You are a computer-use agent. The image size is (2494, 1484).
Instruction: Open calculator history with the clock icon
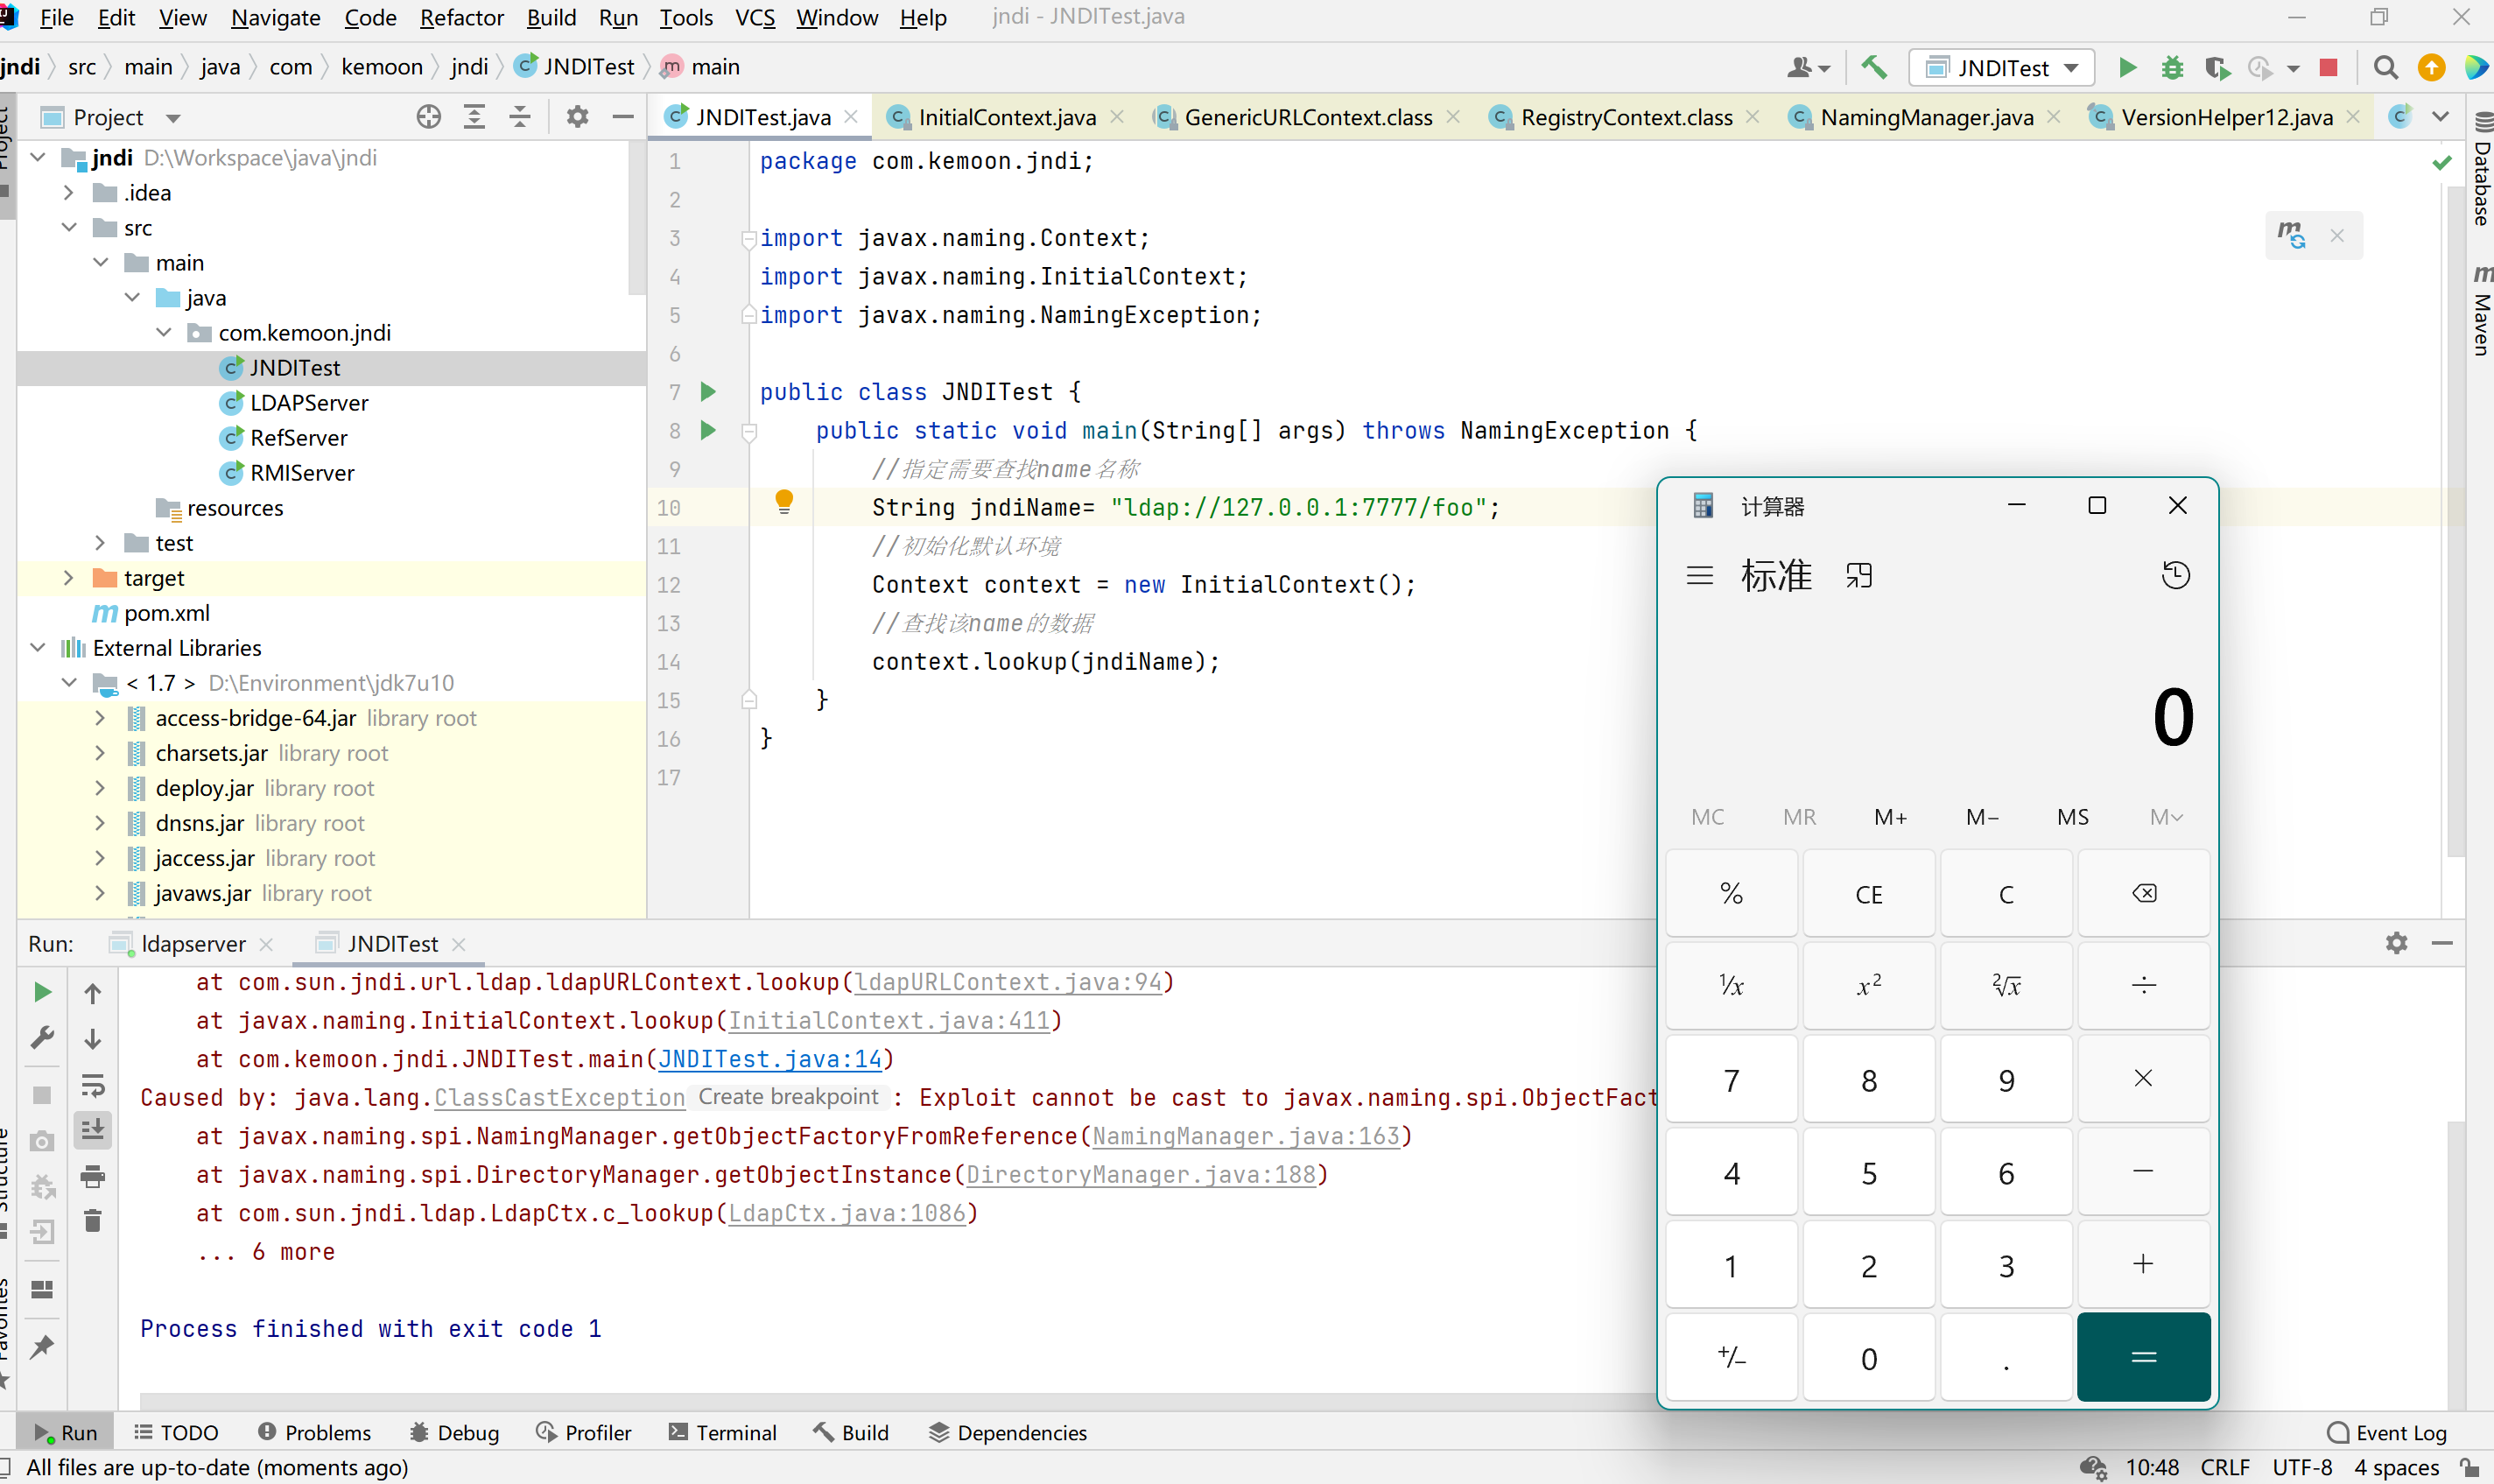click(2175, 575)
